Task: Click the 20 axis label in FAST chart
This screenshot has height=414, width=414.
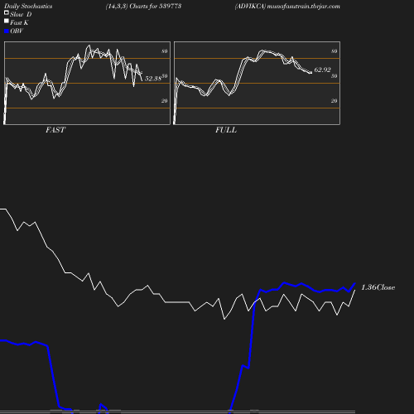Action: click(x=165, y=101)
